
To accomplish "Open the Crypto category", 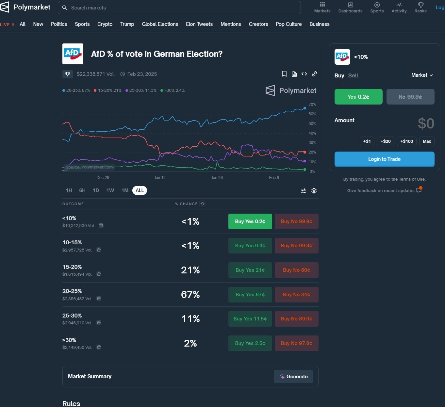I will point(105,24).
